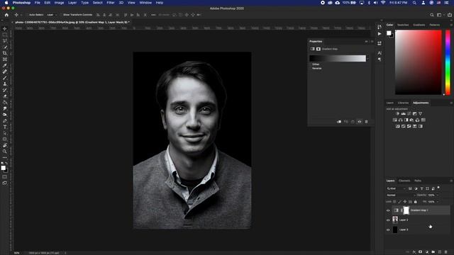Select the Frame tool
The width and height of the screenshot is (454, 255).
click(5, 59)
